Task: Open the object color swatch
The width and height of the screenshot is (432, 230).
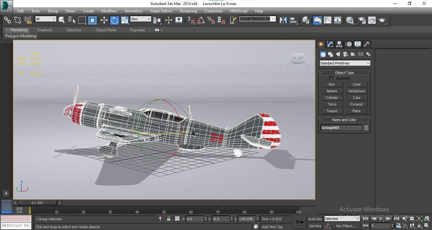Action: (366, 128)
